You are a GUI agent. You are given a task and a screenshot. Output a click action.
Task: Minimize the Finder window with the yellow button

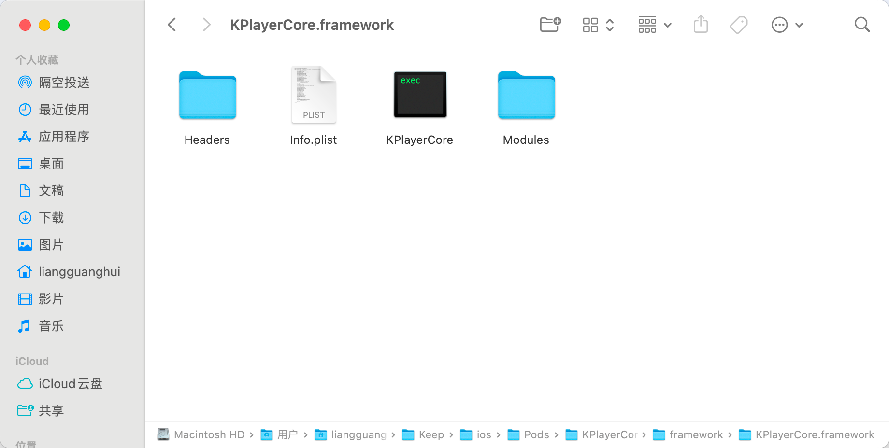44,25
